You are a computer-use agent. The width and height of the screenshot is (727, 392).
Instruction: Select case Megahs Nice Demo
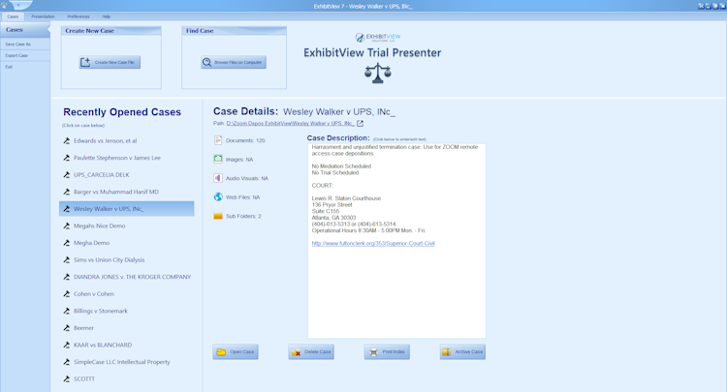point(99,226)
